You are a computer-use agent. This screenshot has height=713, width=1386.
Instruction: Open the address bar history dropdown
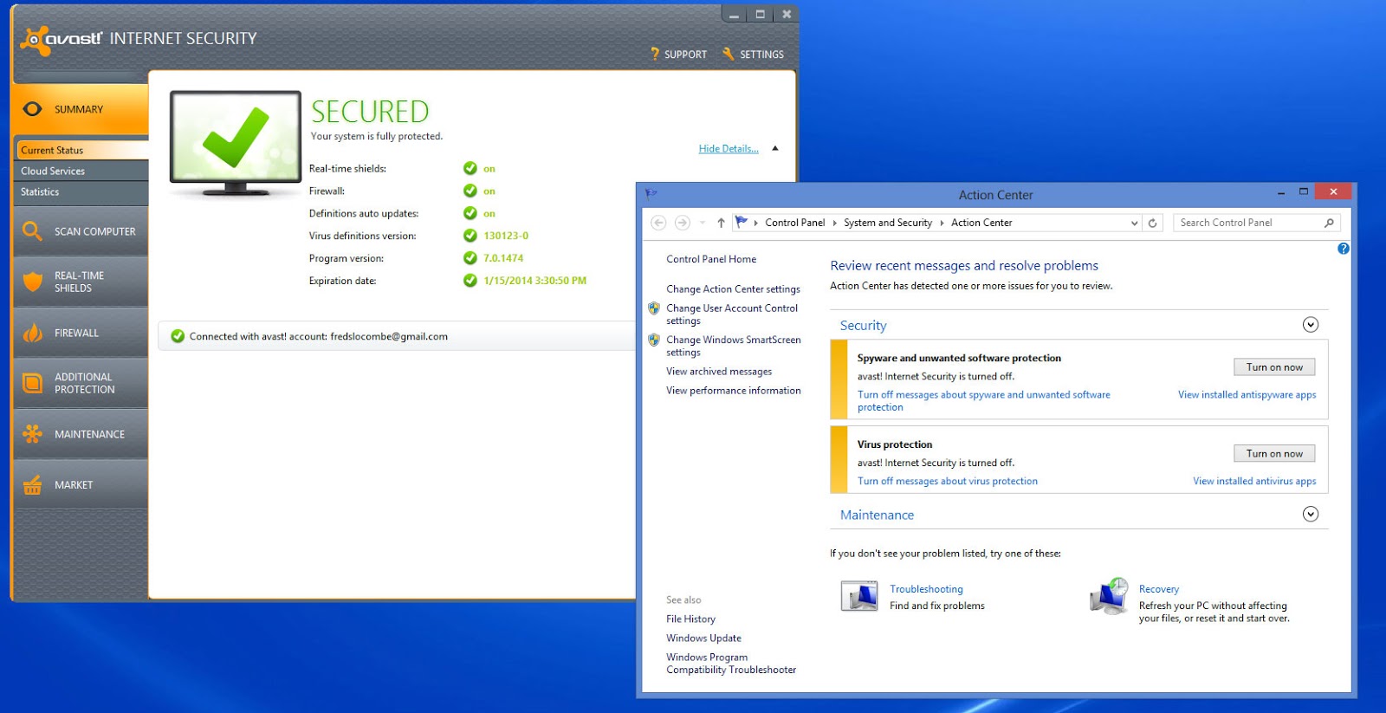click(x=1134, y=223)
